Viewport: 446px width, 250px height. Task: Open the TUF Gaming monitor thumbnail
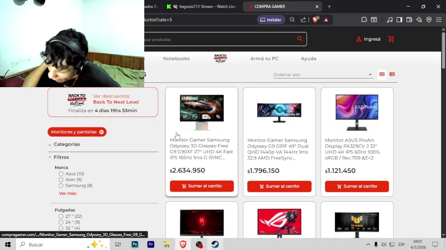click(x=357, y=225)
